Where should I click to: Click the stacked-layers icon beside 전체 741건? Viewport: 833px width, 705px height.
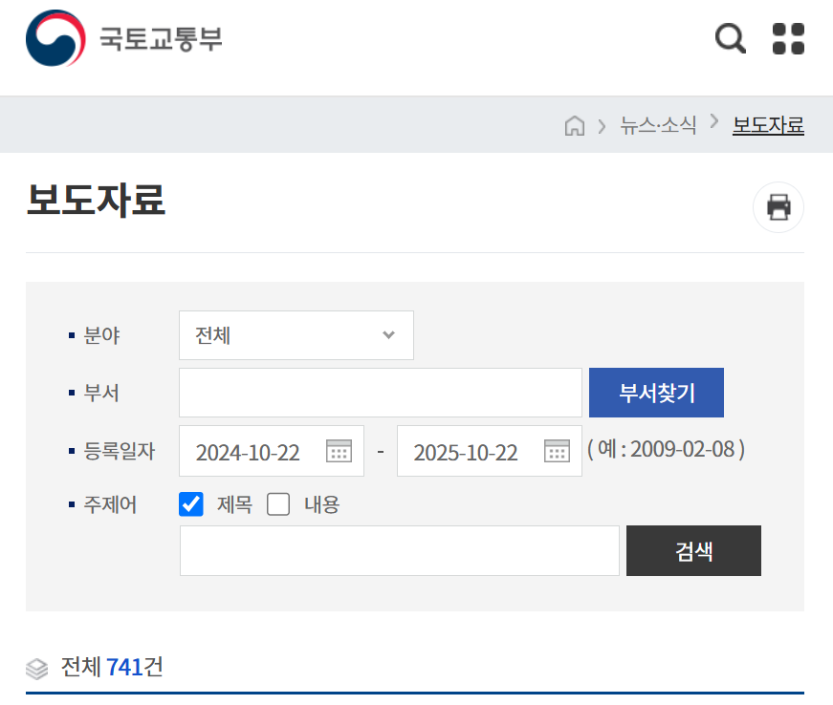(x=35, y=668)
